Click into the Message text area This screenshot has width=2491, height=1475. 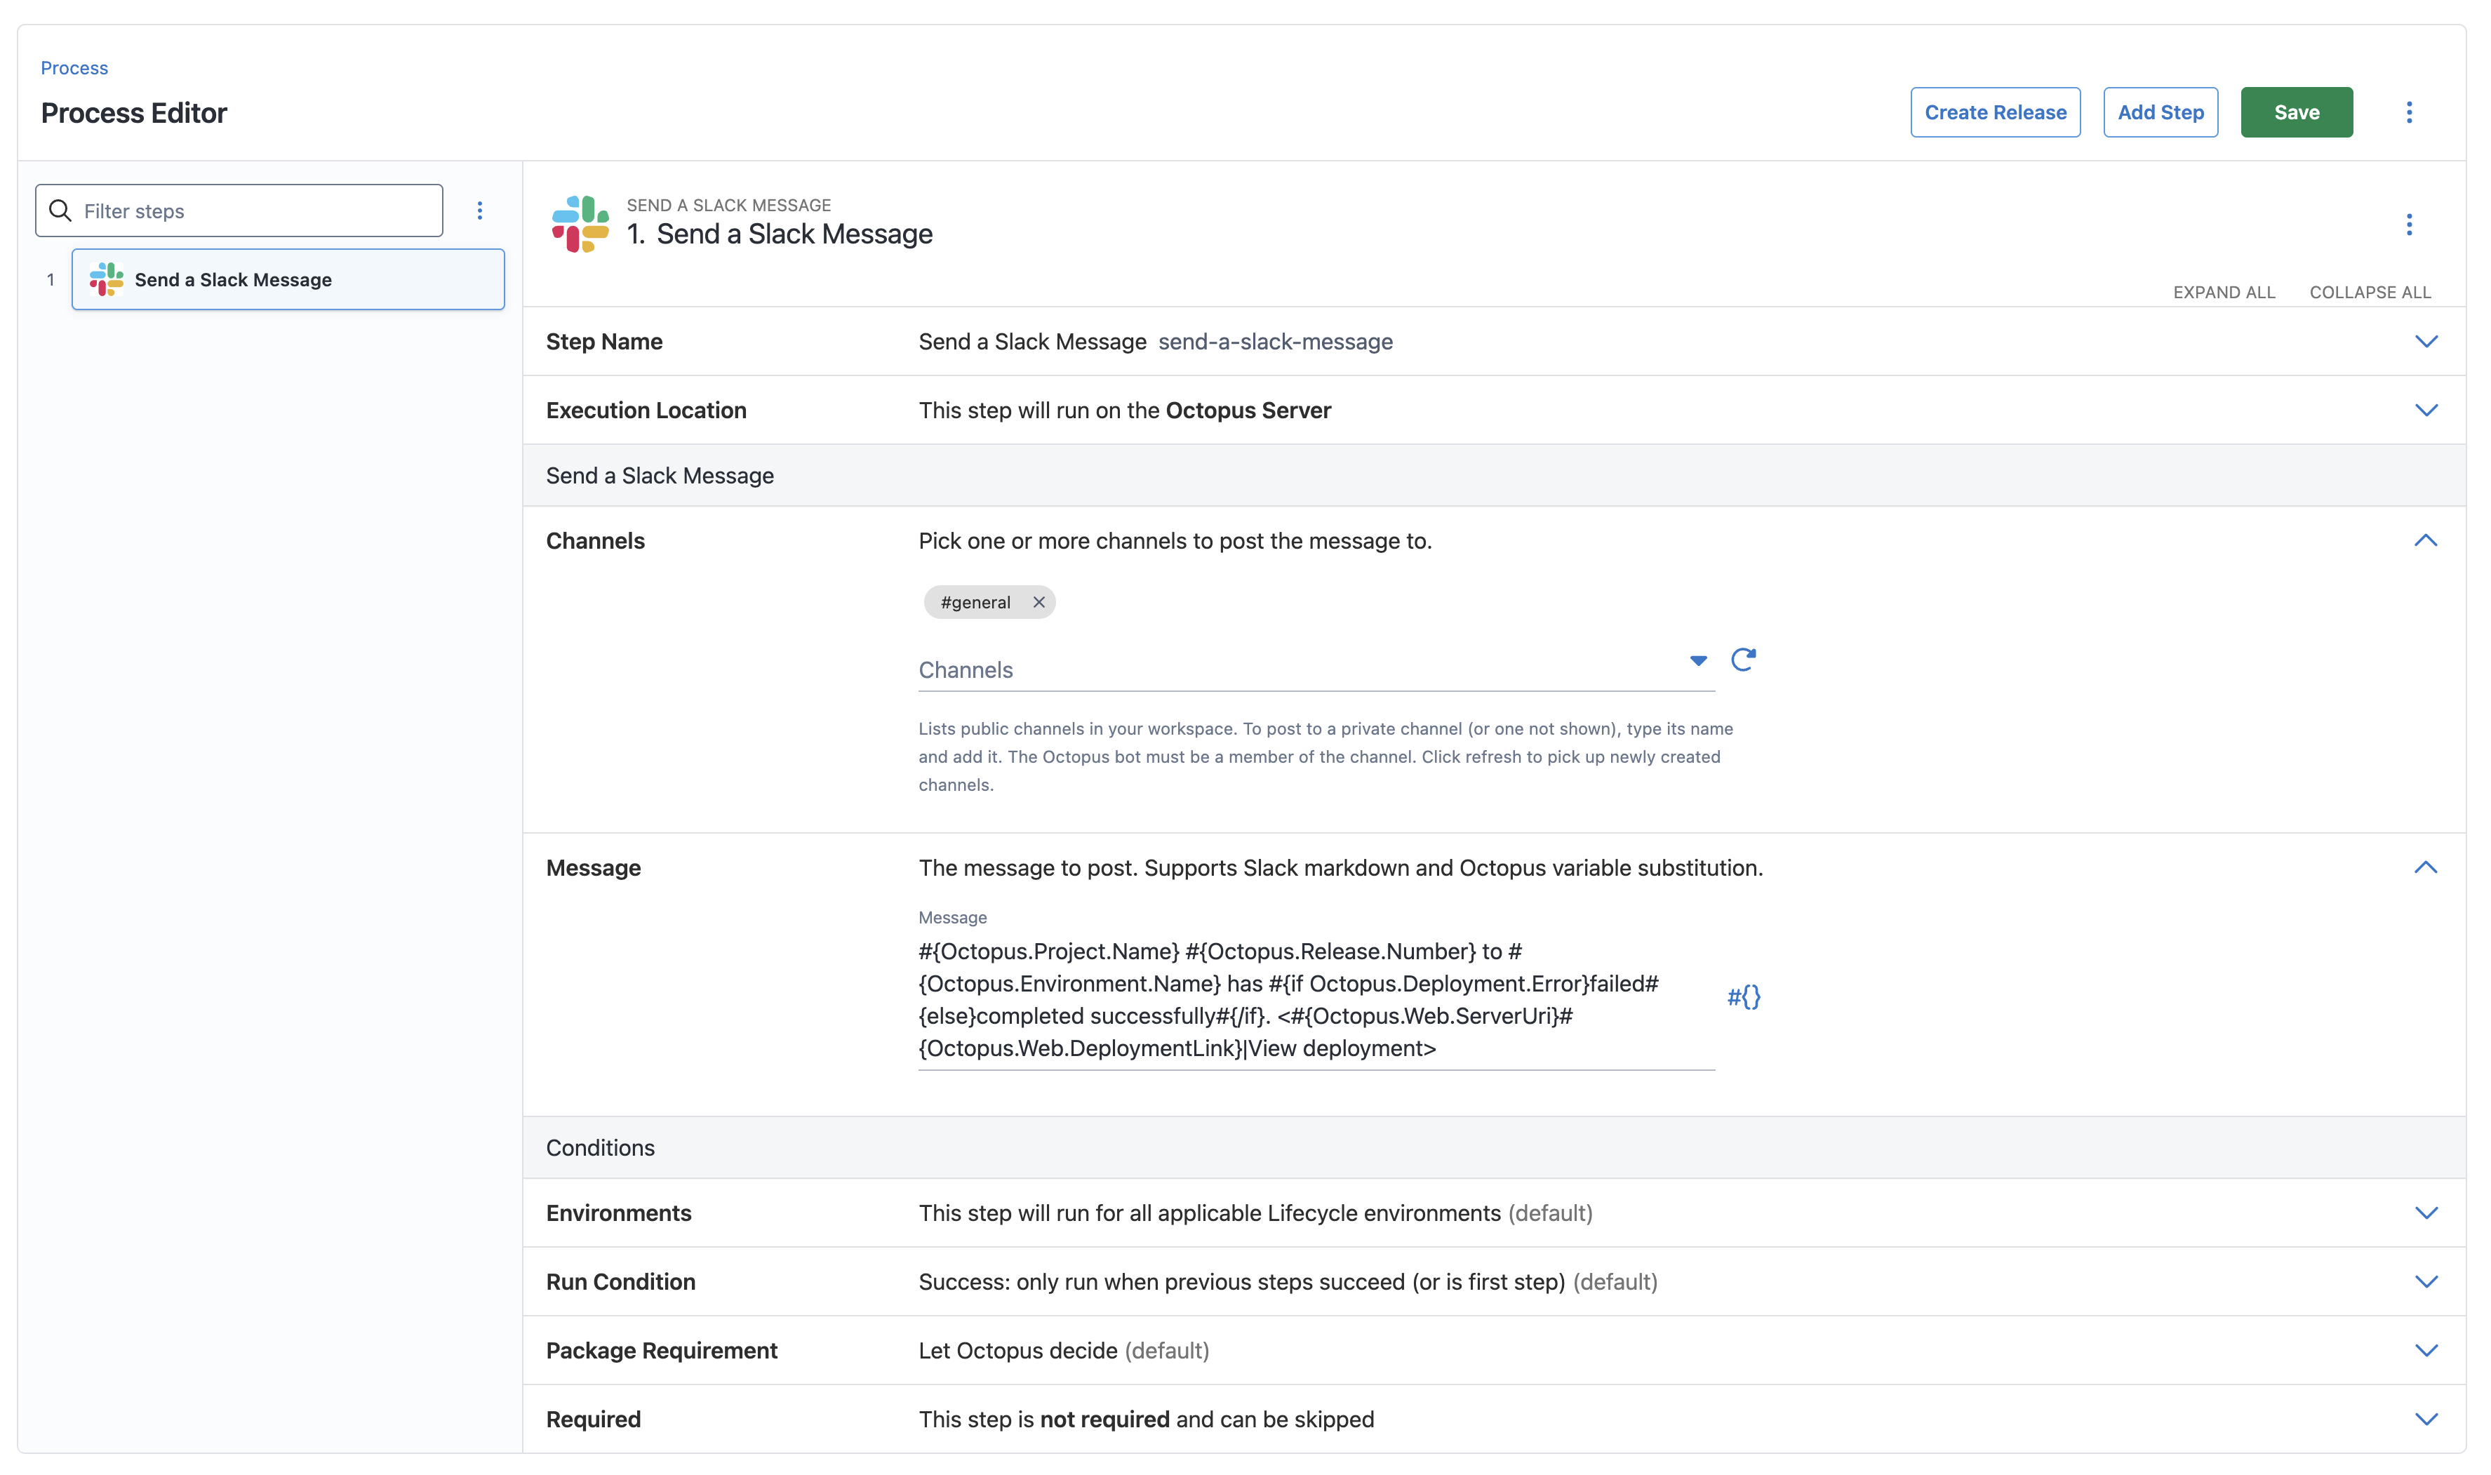click(x=1316, y=1000)
